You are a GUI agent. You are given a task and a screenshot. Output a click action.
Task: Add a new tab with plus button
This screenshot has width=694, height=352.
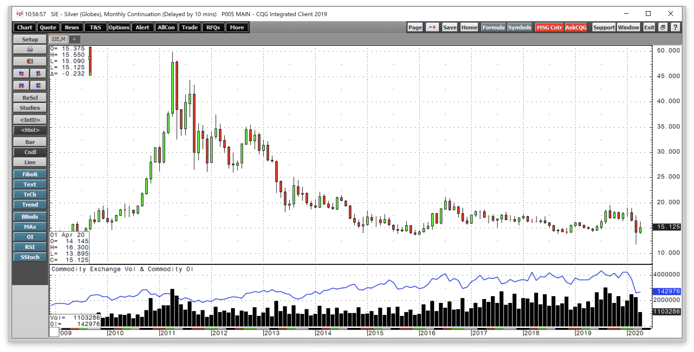click(x=74, y=39)
